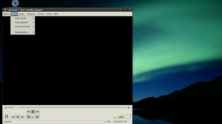Click the slower playback arrows icon
The image size is (222, 124).
pos(6,108)
